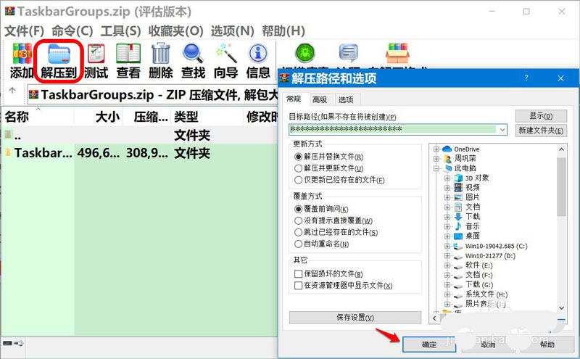Go up one level with arrow icon
This screenshot has height=359, width=580.
coord(12,91)
